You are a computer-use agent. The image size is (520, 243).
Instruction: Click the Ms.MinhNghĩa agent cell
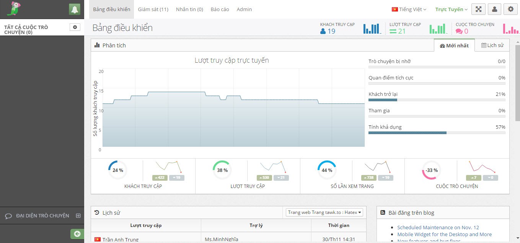point(222,240)
